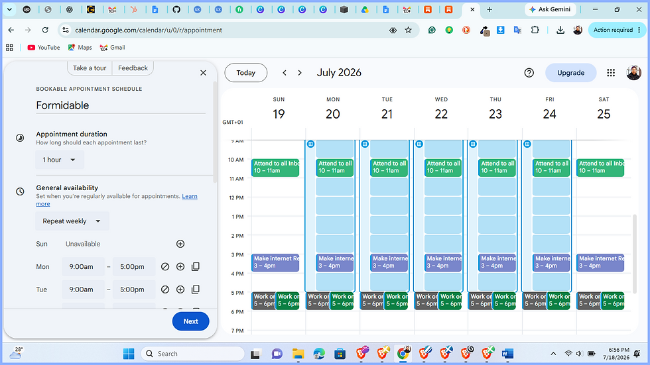This screenshot has width=650, height=365.
Task: Open the Google apps grid in Calendar
Action: pyautogui.click(x=611, y=73)
